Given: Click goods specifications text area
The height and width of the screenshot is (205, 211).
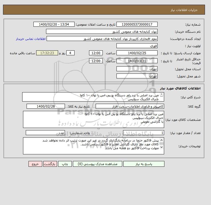Looking at the screenshot, I should (x=93, y=119).
